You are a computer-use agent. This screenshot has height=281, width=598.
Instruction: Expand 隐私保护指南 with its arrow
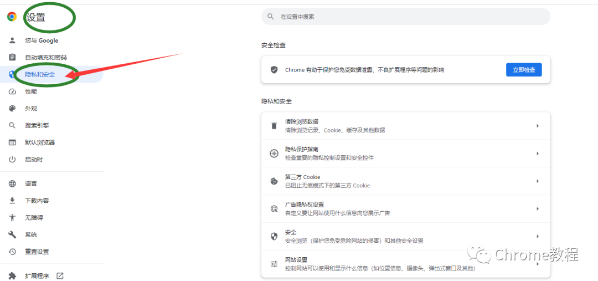(x=537, y=154)
